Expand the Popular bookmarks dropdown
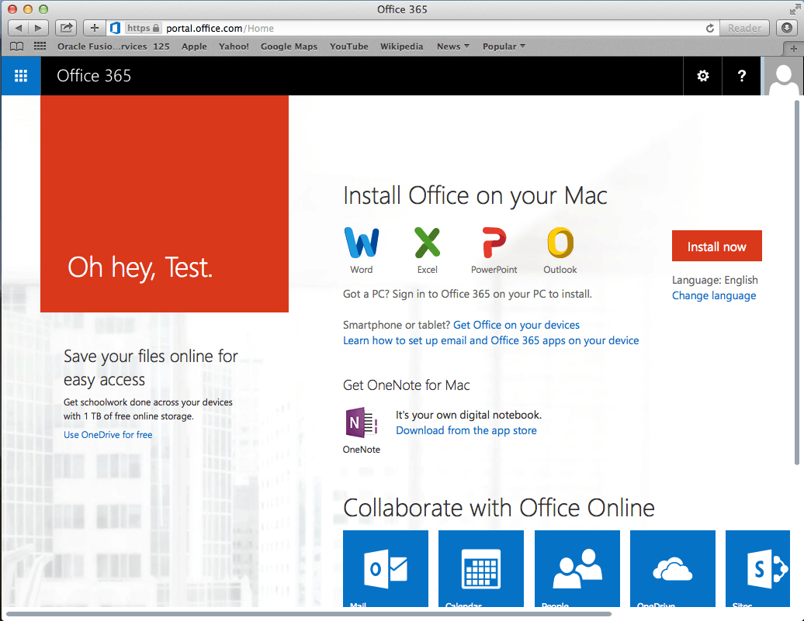804x621 pixels. click(x=504, y=47)
